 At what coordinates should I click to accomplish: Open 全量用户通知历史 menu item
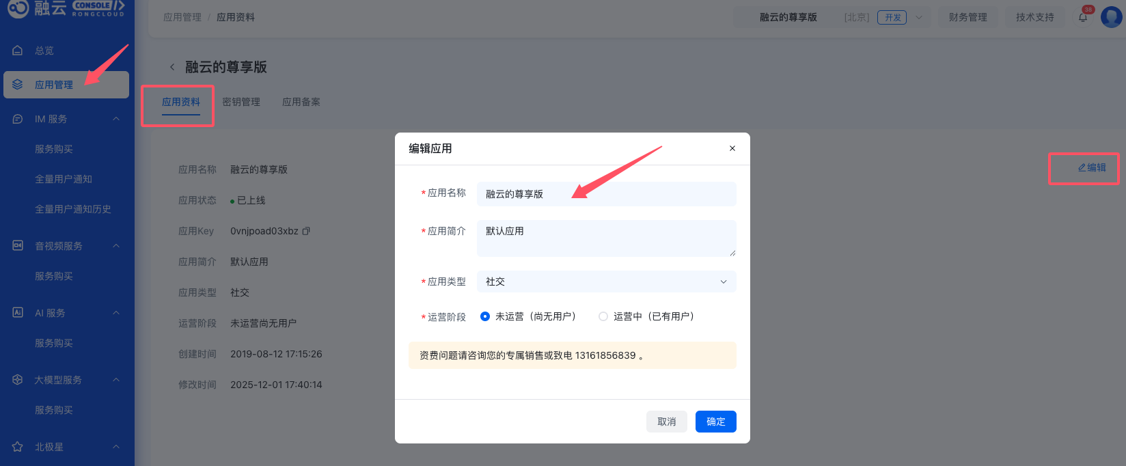[x=73, y=209]
